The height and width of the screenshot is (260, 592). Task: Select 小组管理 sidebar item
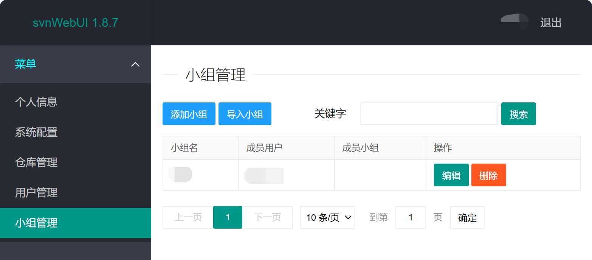pyautogui.click(x=36, y=223)
